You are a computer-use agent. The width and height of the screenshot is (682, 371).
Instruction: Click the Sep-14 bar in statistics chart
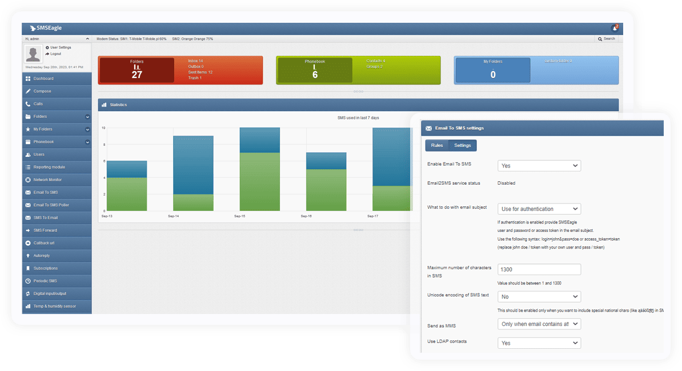click(x=193, y=173)
